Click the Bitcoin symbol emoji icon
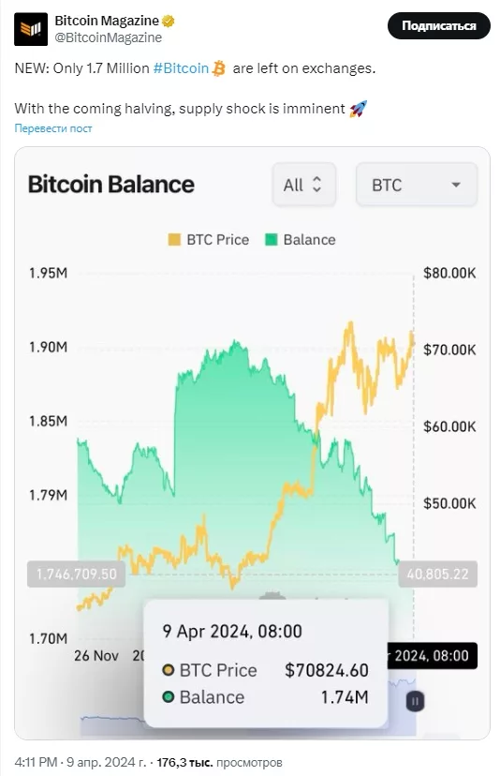 click(x=218, y=68)
